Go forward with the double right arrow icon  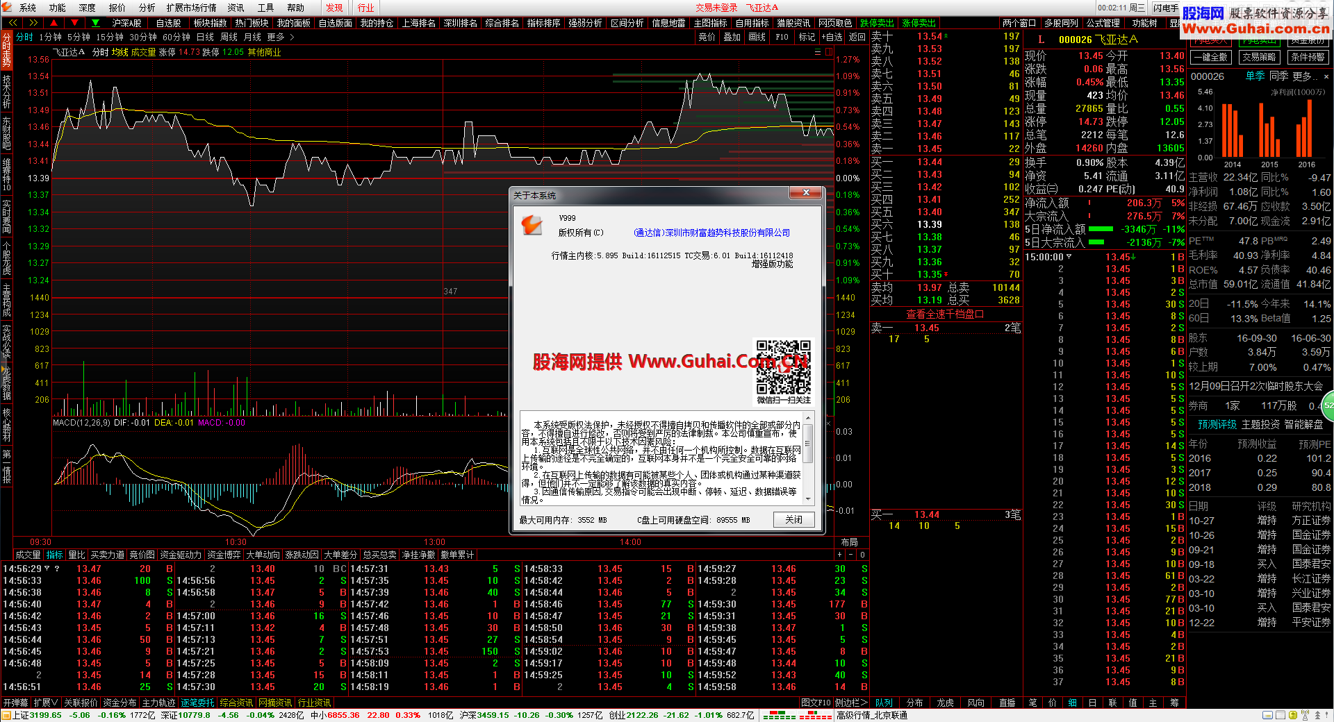(33, 23)
